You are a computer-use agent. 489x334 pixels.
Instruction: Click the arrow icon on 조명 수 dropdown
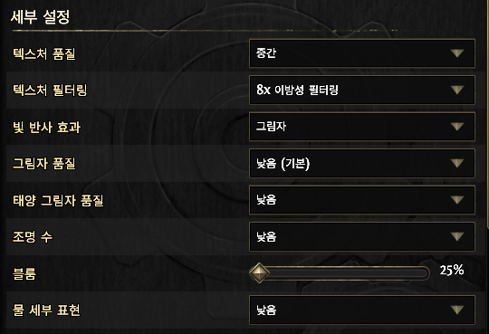pyautogui.click(x=457, y=237)
